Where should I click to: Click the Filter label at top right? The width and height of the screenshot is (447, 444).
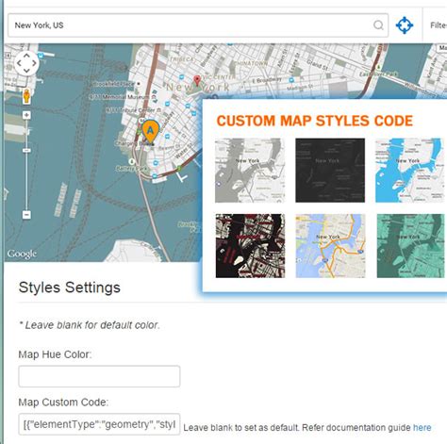click(x=439, y=25)
